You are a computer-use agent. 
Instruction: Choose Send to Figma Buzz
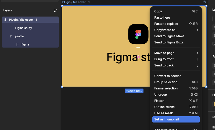point(176,42)
